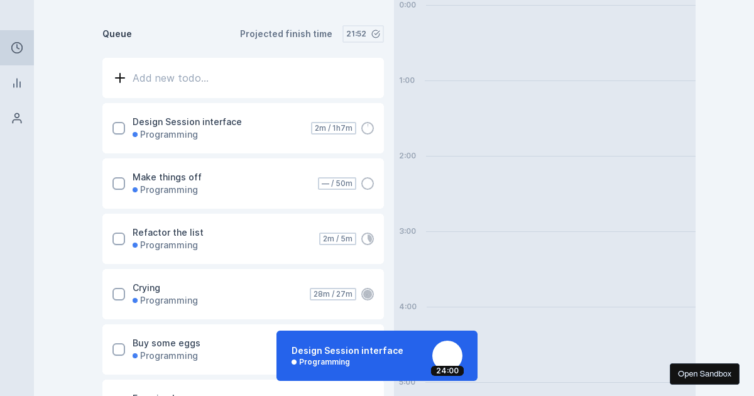Click progress circle for Make things off
This screenshot has height=396, width=754.
coord(368,184)
